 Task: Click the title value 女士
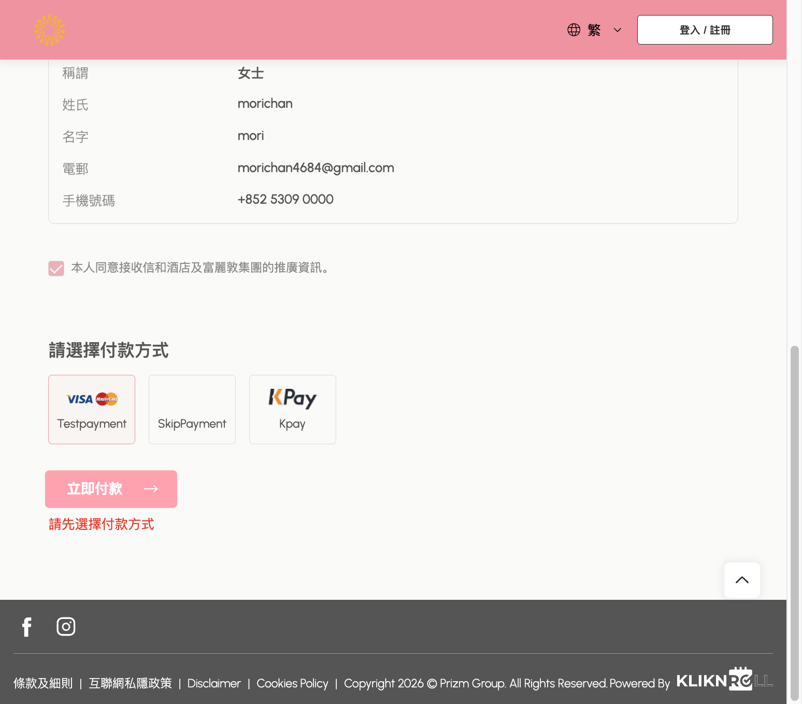click(251, 73)
